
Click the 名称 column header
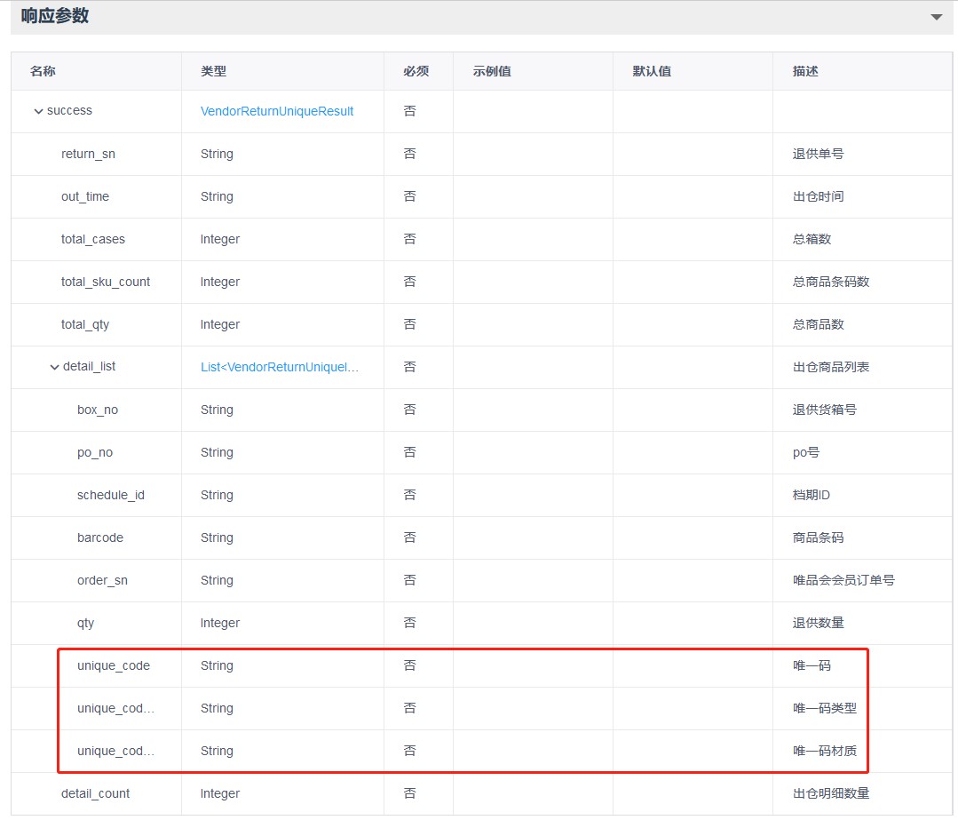coord(43,71)
